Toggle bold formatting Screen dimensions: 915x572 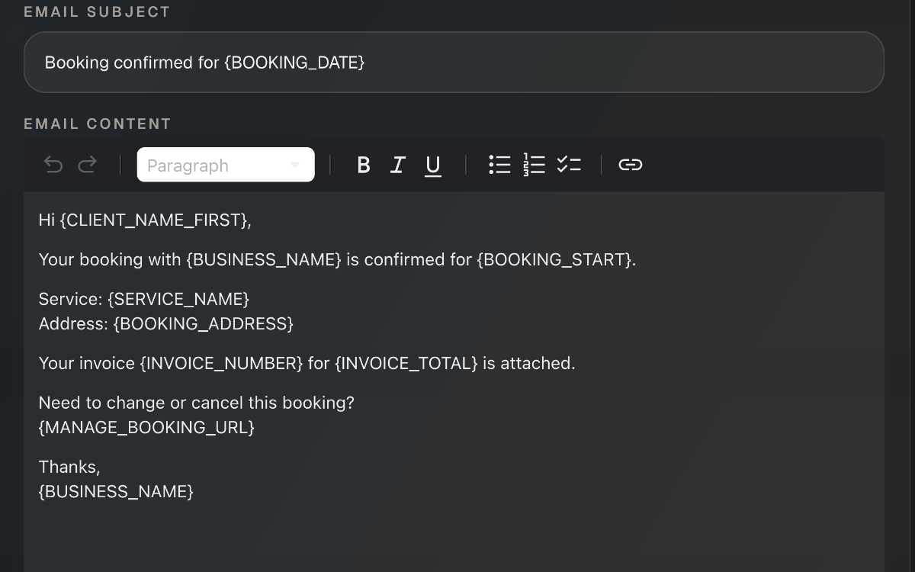(364, 165)
